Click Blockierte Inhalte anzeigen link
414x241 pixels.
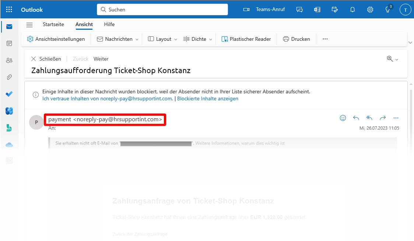[x=207, y=98]
